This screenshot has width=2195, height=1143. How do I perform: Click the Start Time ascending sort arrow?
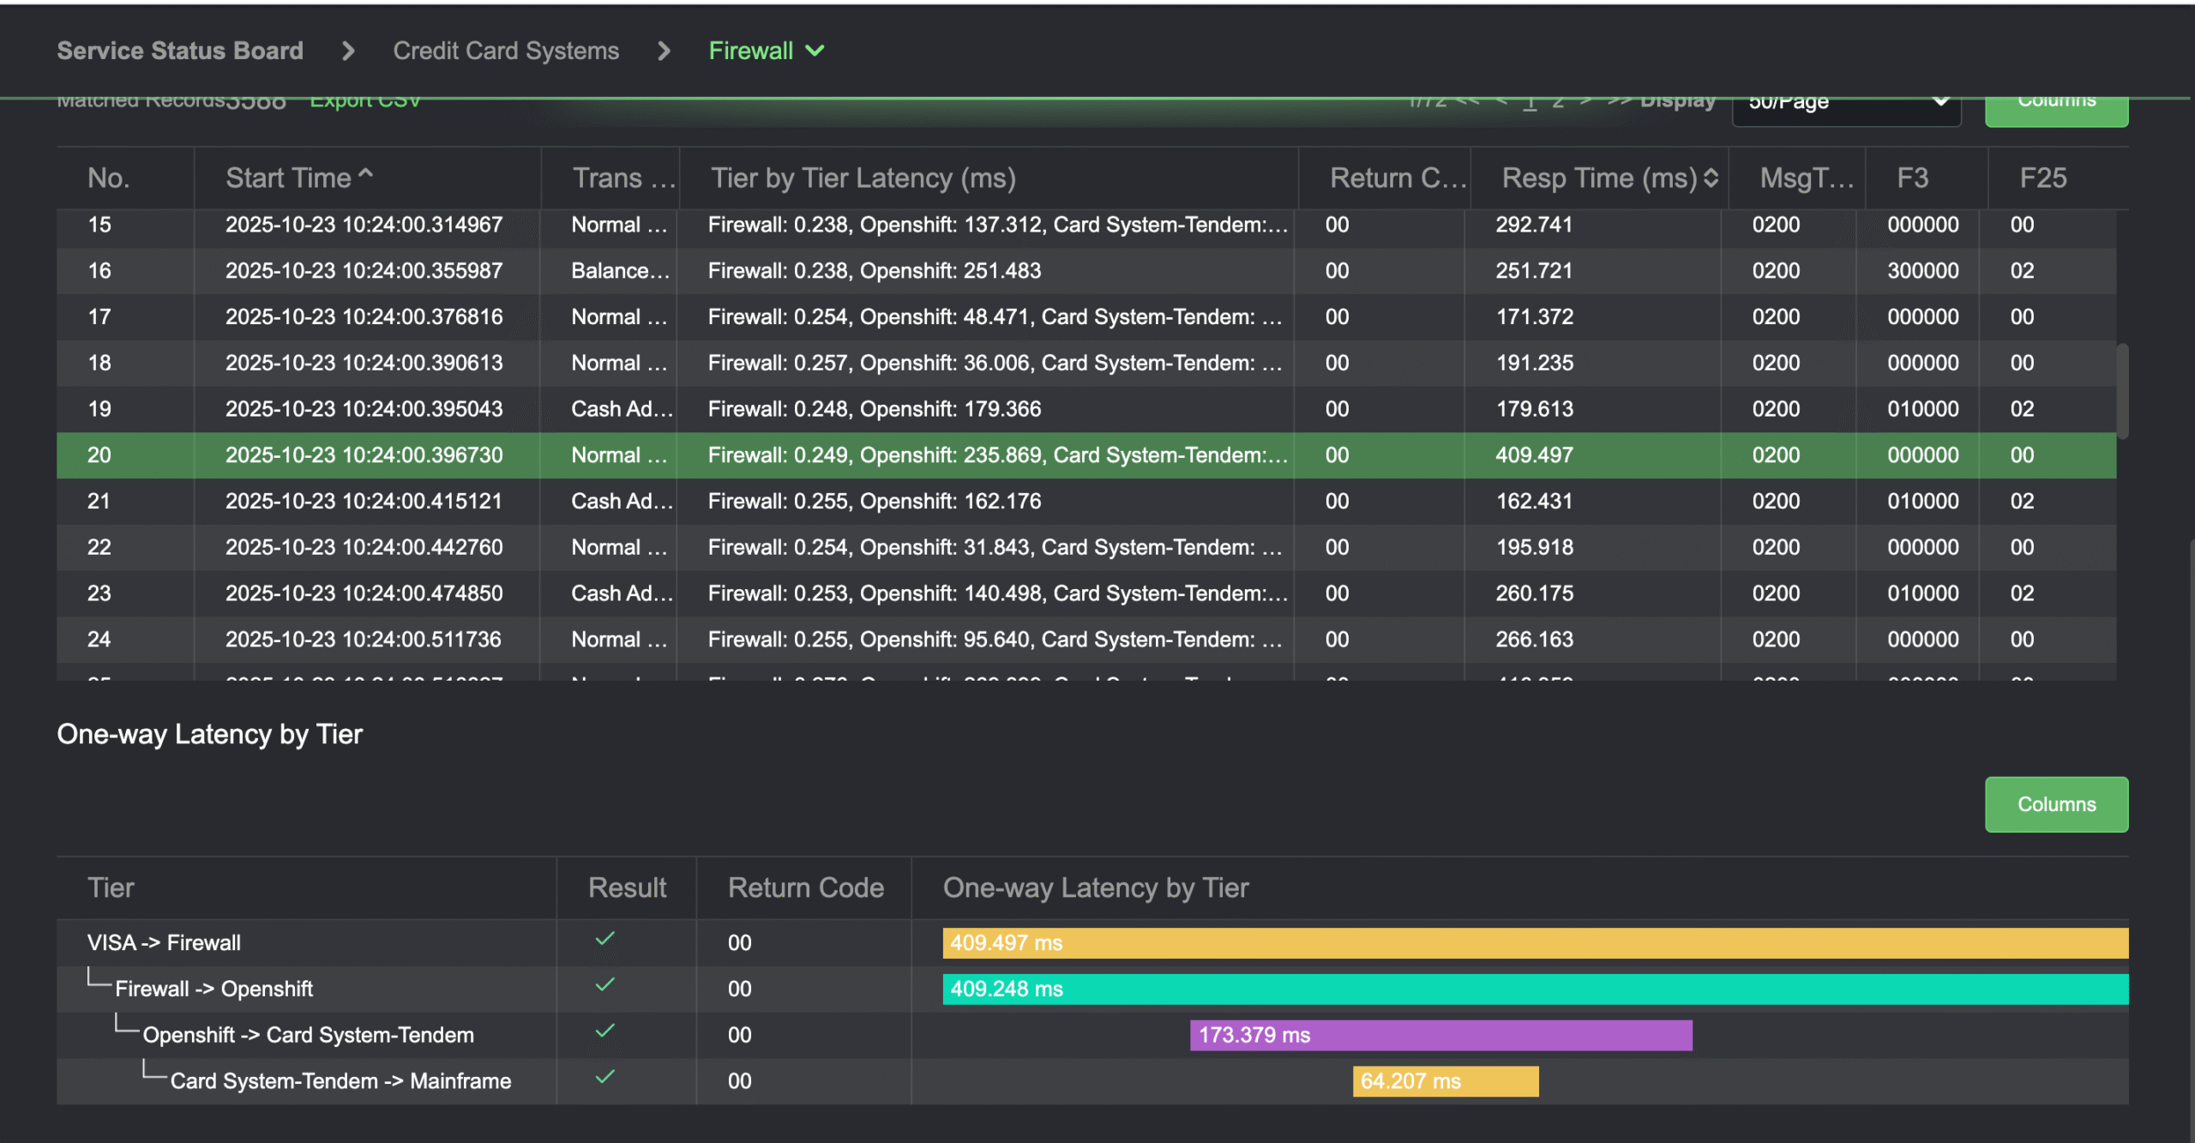(366, 174)
